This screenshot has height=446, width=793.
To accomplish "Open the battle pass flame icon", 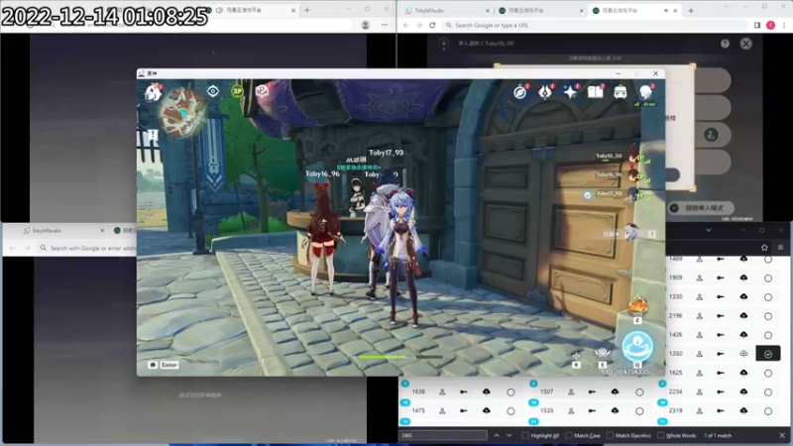I will (x=545, y=92).
